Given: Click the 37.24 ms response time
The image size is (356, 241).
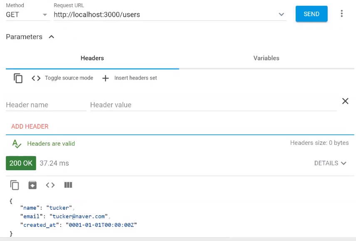Looking at the screenshot, I should pos(54,163).
